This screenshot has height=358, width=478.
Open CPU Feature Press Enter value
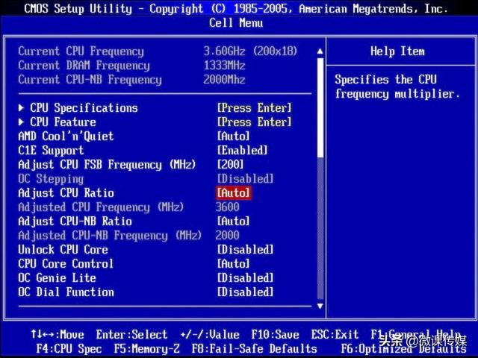click(x=254, y=122)
